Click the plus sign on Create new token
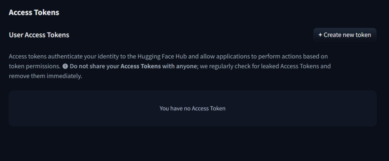The width and height of the screenshot is (389, 161). pos(320,35)
